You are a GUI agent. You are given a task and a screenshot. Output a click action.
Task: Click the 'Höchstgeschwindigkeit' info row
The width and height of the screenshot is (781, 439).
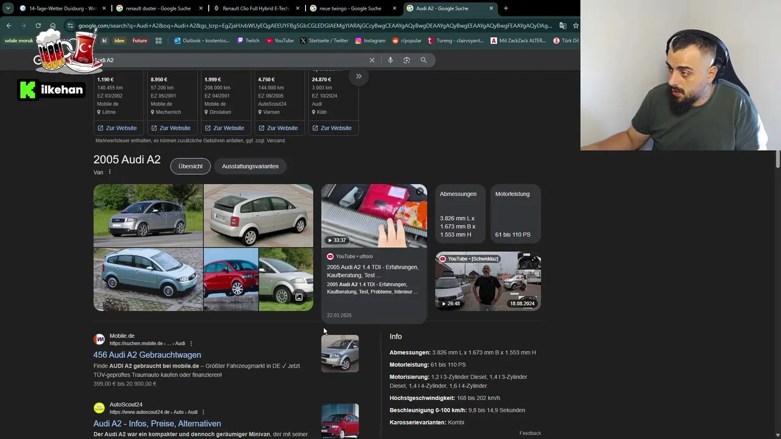(x=445, y=398)
